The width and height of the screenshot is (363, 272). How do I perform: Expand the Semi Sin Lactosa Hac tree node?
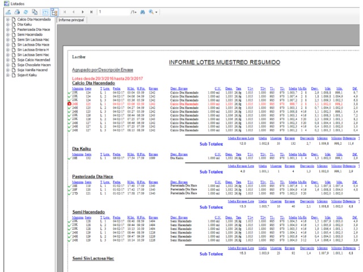click(x=7, y=40)
